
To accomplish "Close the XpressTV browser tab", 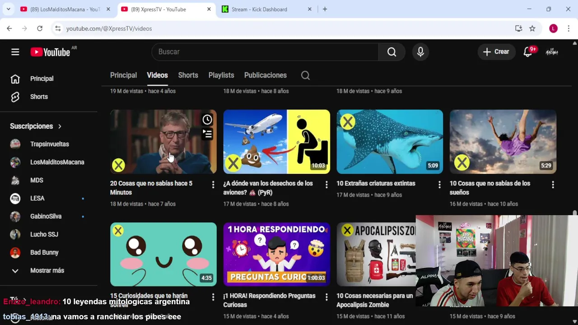I will tap(209, 9).
